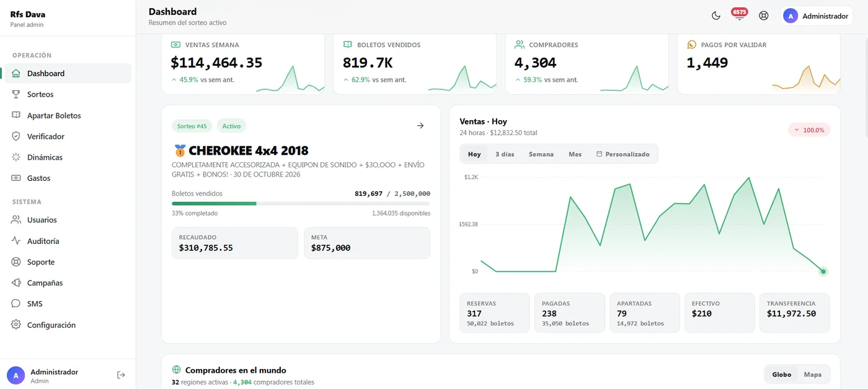Switch sales chart to 3 días
Image resolution: width=868 pixels, height=389 pixels.
[505, 154]
